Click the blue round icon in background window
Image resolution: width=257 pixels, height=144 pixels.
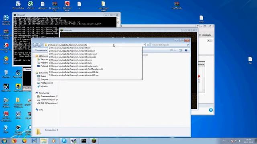(211, 110)
